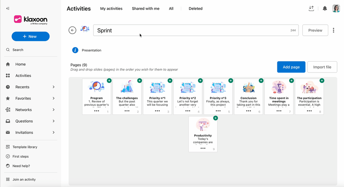Switch to the All tab
344x187 pixels.
click(x=171, y=9)
